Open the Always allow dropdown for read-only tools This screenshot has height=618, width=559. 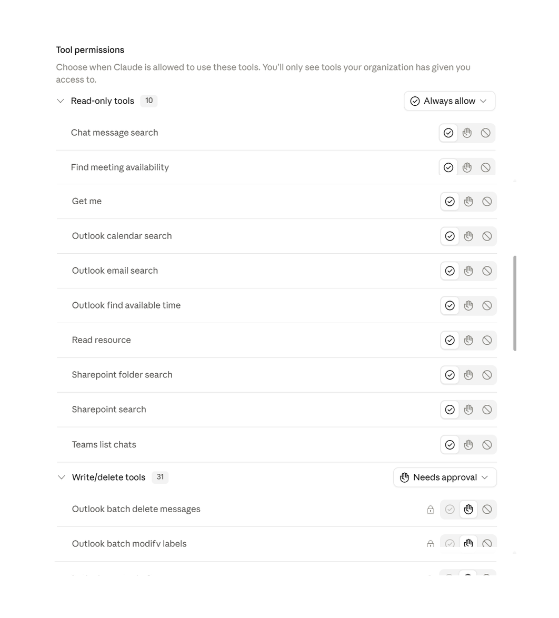(x=450, y=101)
